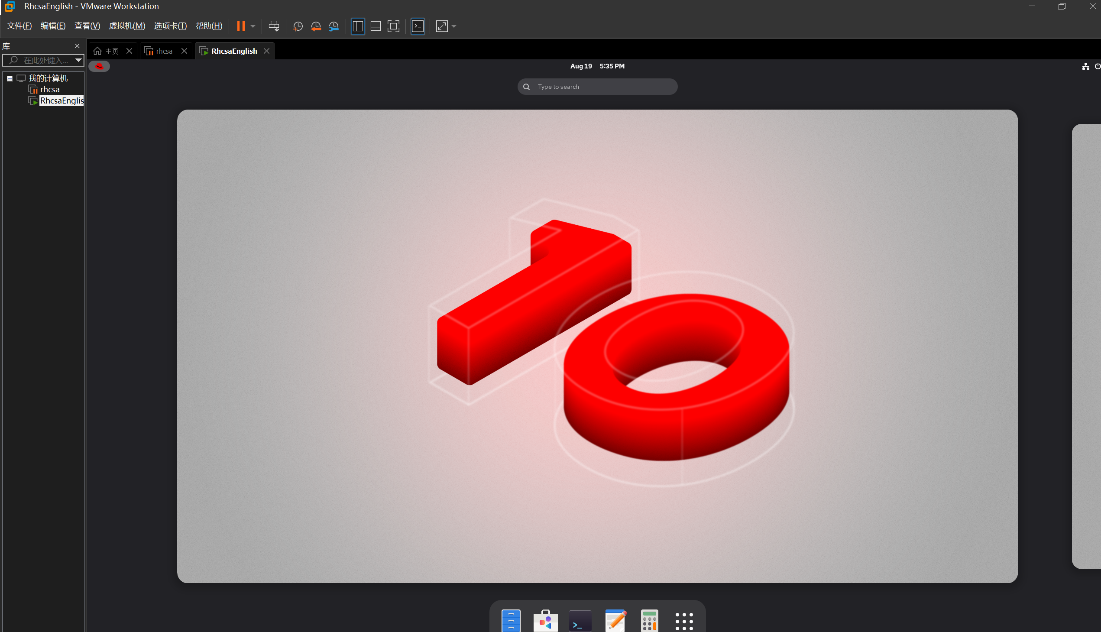Image resolution: width=1101 pixels, height=632 pixels.
Task: Open the 帮助(H) menu
Action: click(209, 26)
